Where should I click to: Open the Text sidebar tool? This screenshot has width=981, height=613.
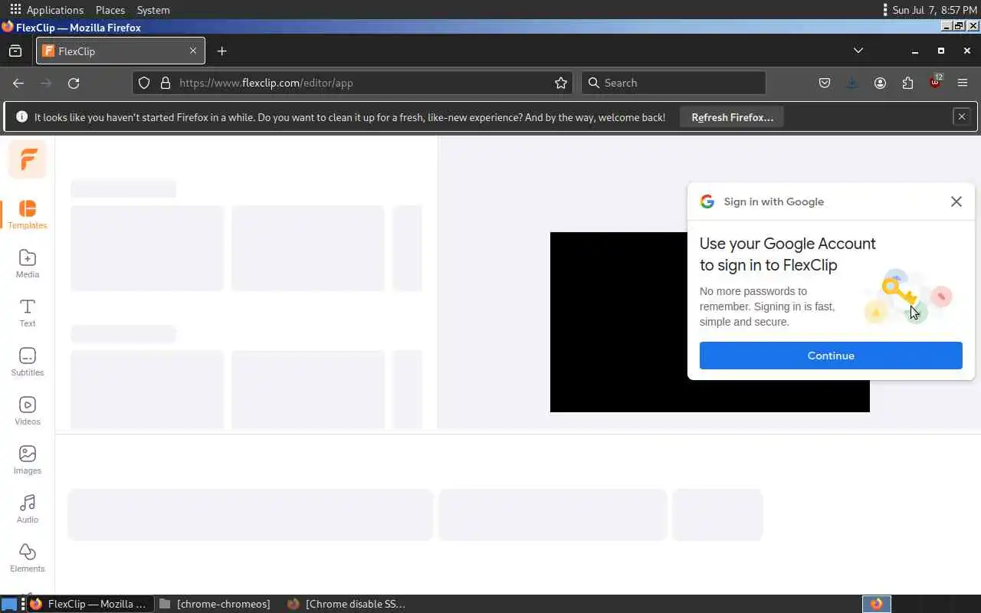28,313
